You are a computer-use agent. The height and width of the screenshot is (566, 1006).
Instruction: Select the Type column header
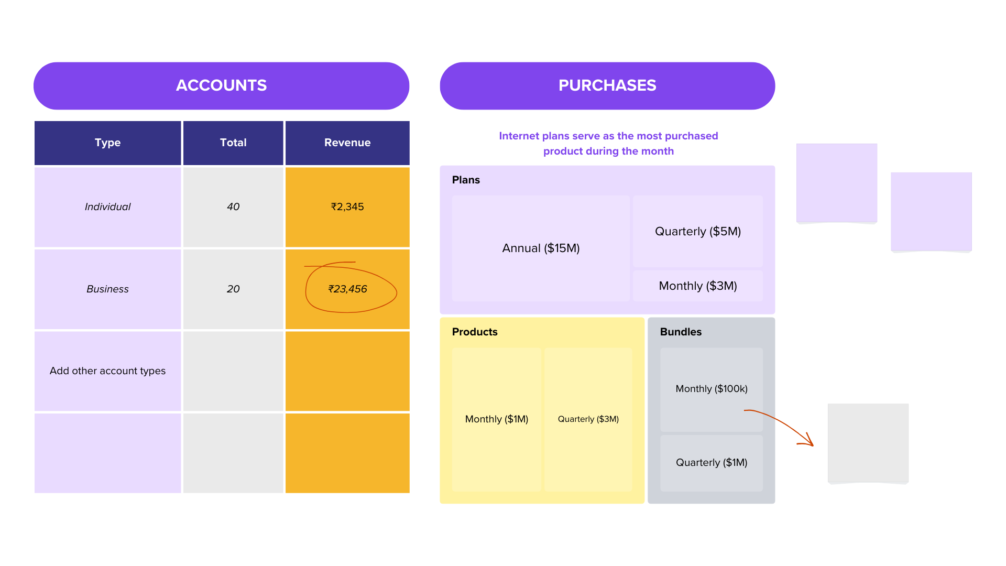pyautogui.click(x=107, y=143)
